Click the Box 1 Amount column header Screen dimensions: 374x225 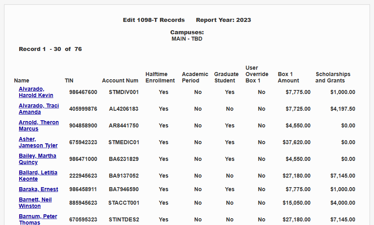point(288,77)
